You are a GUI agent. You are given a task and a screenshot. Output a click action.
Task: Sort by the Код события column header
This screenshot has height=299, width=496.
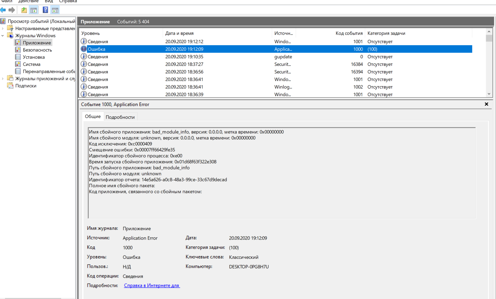click(330, 33)
